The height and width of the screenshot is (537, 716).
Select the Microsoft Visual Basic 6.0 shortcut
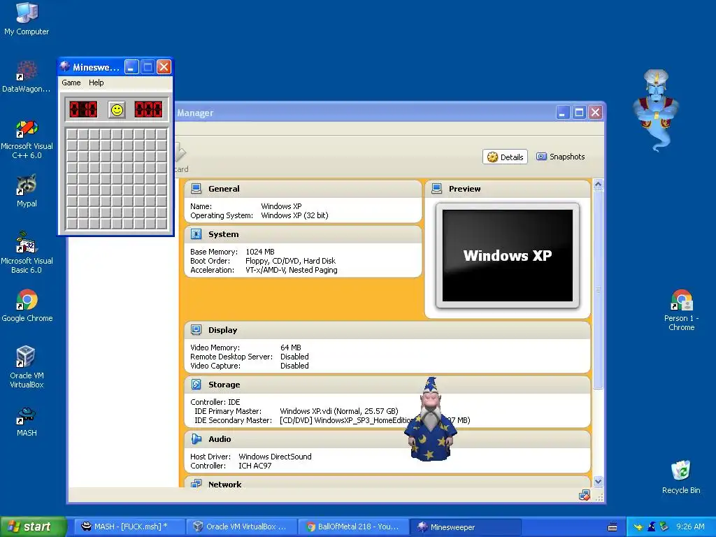tap(27, 253)
